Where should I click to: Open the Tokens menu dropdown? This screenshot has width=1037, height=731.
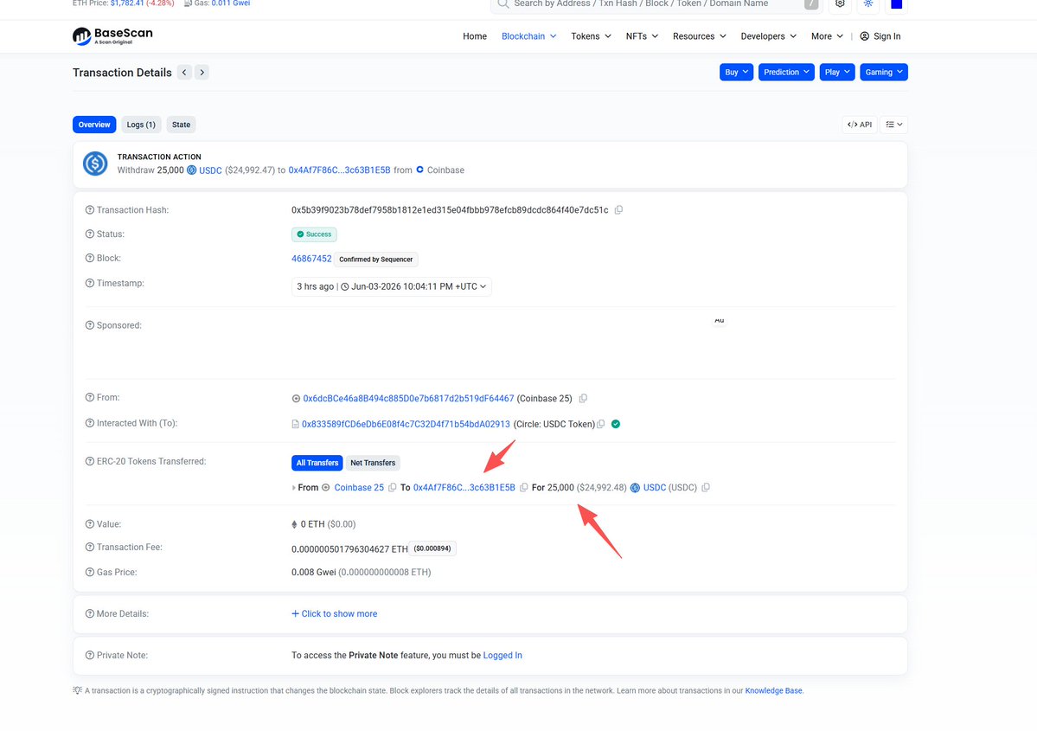(x=591, y=36)
